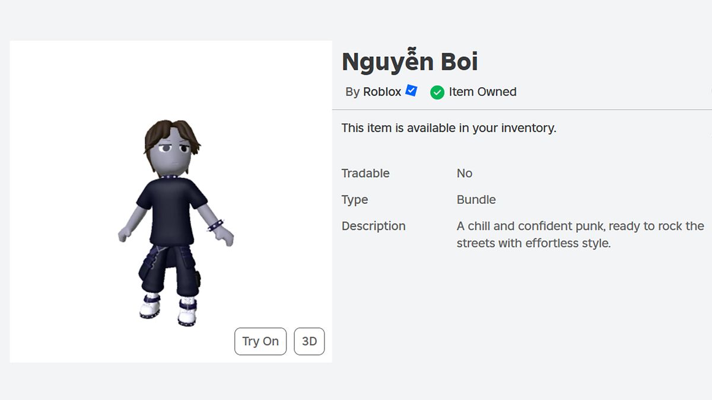Click the inventory availability message
Viewport: 712px width, 400px height.
pyautogui.click(x=449, y=127)
